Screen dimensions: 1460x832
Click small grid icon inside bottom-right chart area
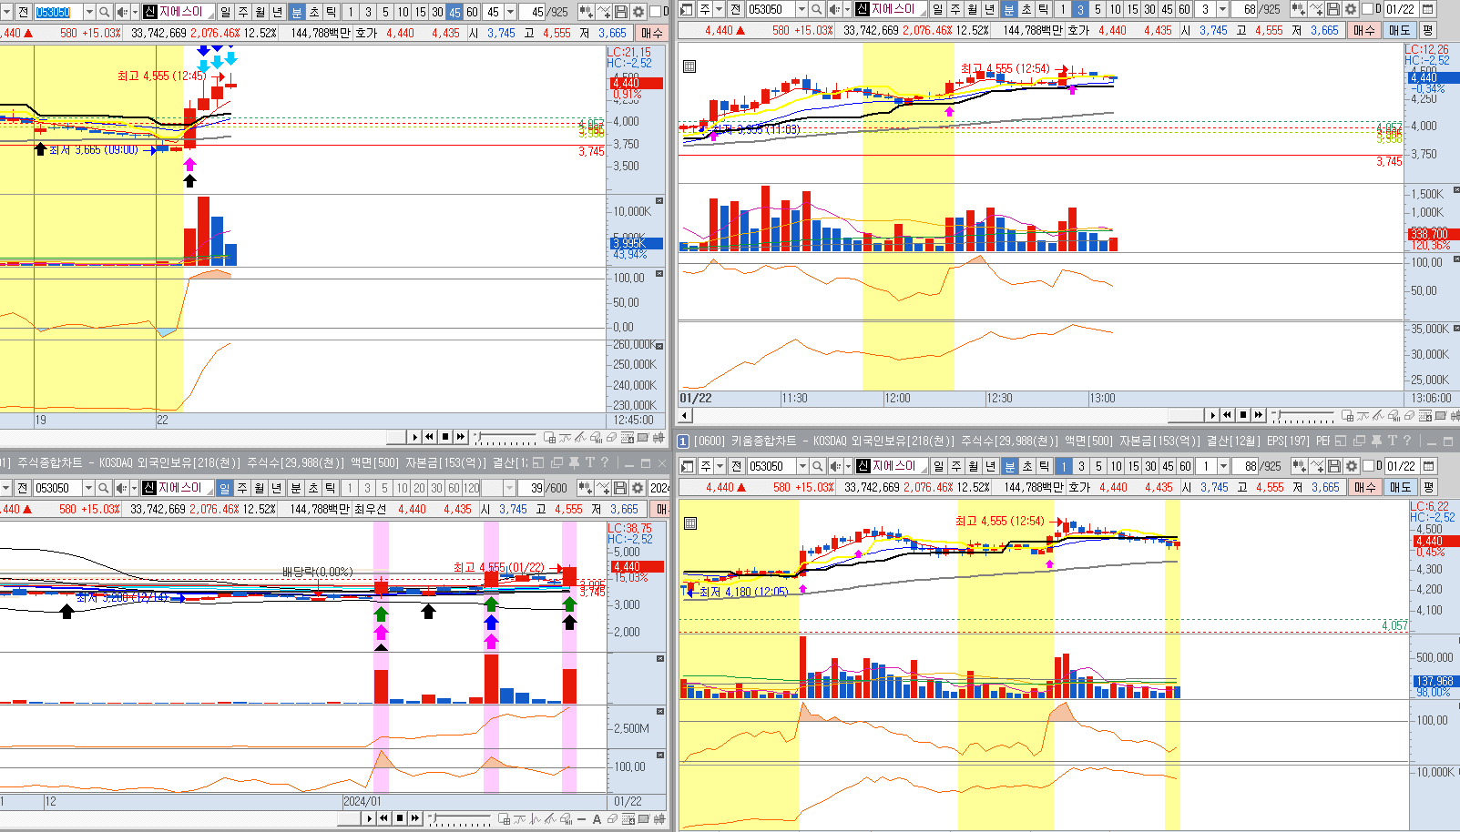pyautogui.click(x=690, y=523)
